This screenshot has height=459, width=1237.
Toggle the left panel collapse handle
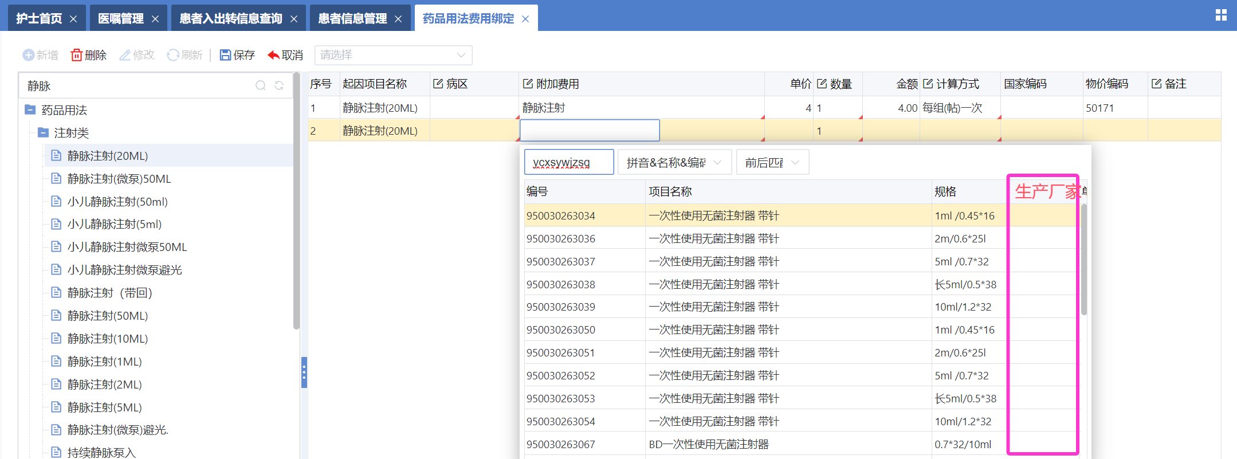pos(304,372)
